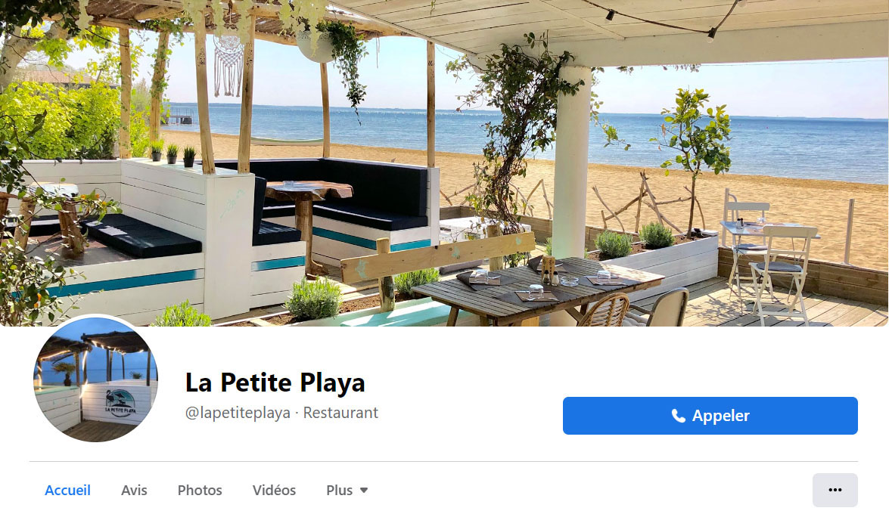Image resolution: width=889 pixels, height=511 pixels.
Task: Click the @lapetiteplaya username
Action: point(238,413)
